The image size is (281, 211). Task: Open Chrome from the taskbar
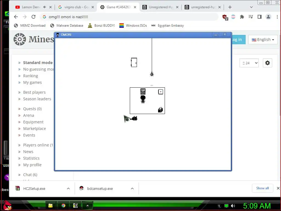pos(63,206)
